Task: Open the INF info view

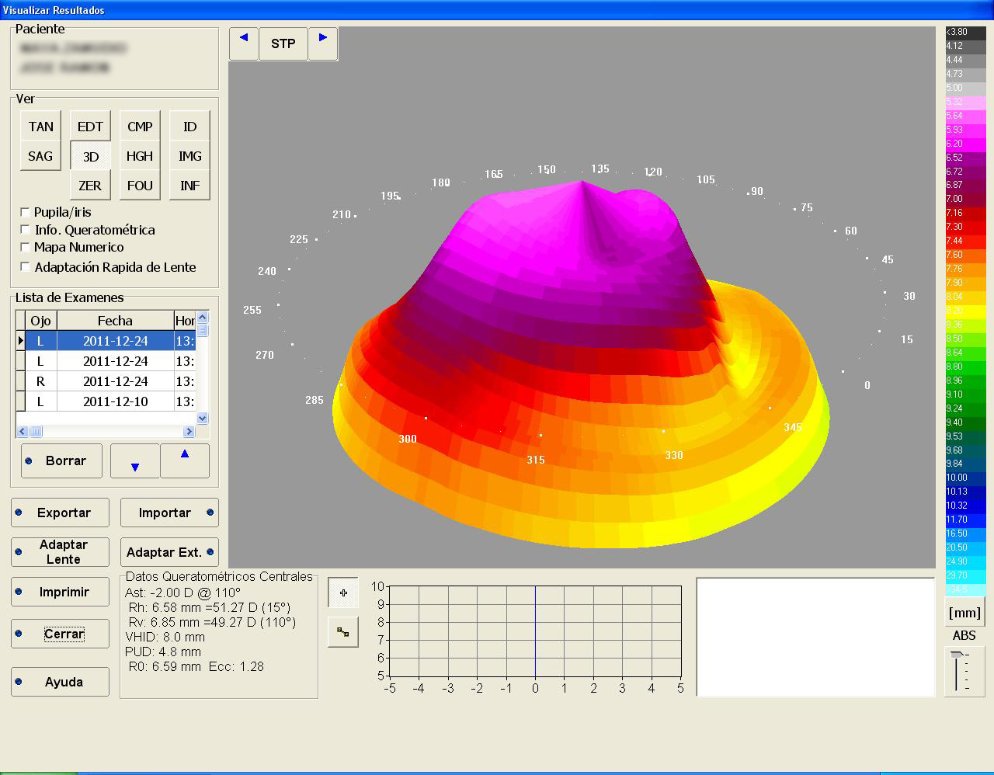Action: (189, 186)
